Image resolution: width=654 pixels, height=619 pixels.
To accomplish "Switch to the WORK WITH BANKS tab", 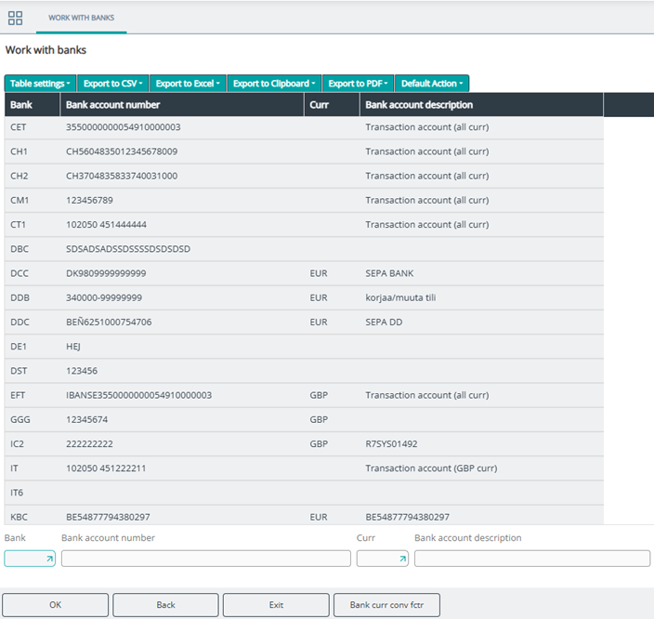I will (82, 18).
